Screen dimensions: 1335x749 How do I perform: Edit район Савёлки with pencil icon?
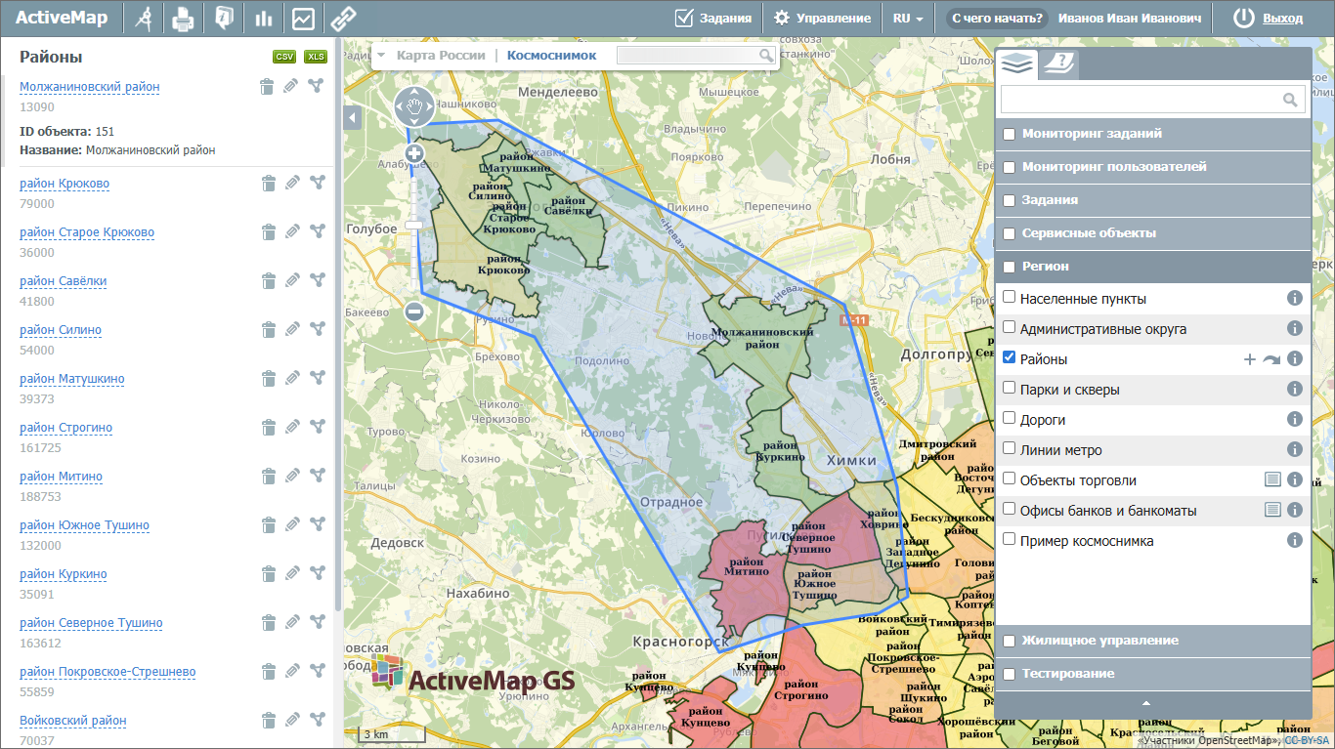tap(291, 280)
